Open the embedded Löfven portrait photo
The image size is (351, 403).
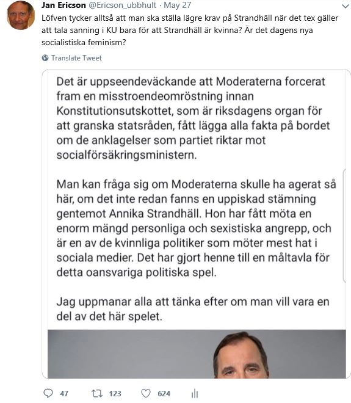click(197, 354)
